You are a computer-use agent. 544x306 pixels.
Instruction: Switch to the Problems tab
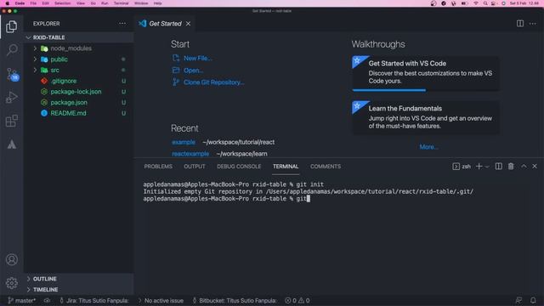pyautogui.click(x=158, y=167)
